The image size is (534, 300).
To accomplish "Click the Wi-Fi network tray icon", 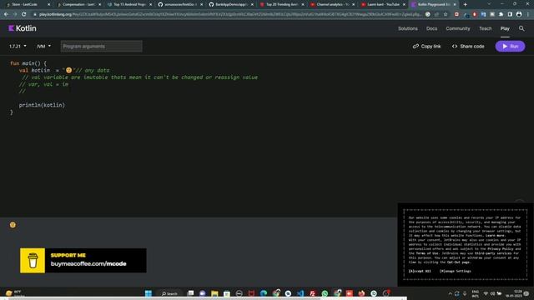I will click(486, 293).
